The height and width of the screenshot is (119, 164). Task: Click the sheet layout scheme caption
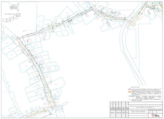pos(10,14)
